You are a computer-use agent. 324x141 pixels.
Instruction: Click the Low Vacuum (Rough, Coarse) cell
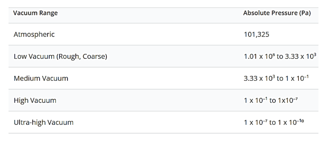[60, 56]
